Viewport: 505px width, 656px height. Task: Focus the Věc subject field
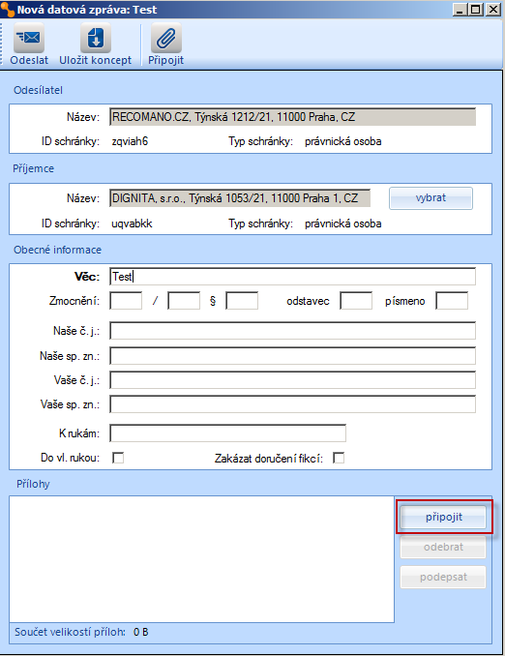tap(292, 277)
